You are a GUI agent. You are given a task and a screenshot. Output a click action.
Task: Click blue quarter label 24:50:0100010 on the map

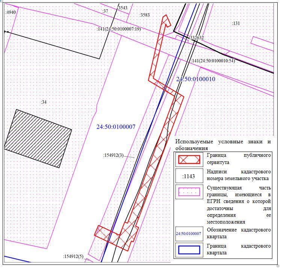click(195, 79)
